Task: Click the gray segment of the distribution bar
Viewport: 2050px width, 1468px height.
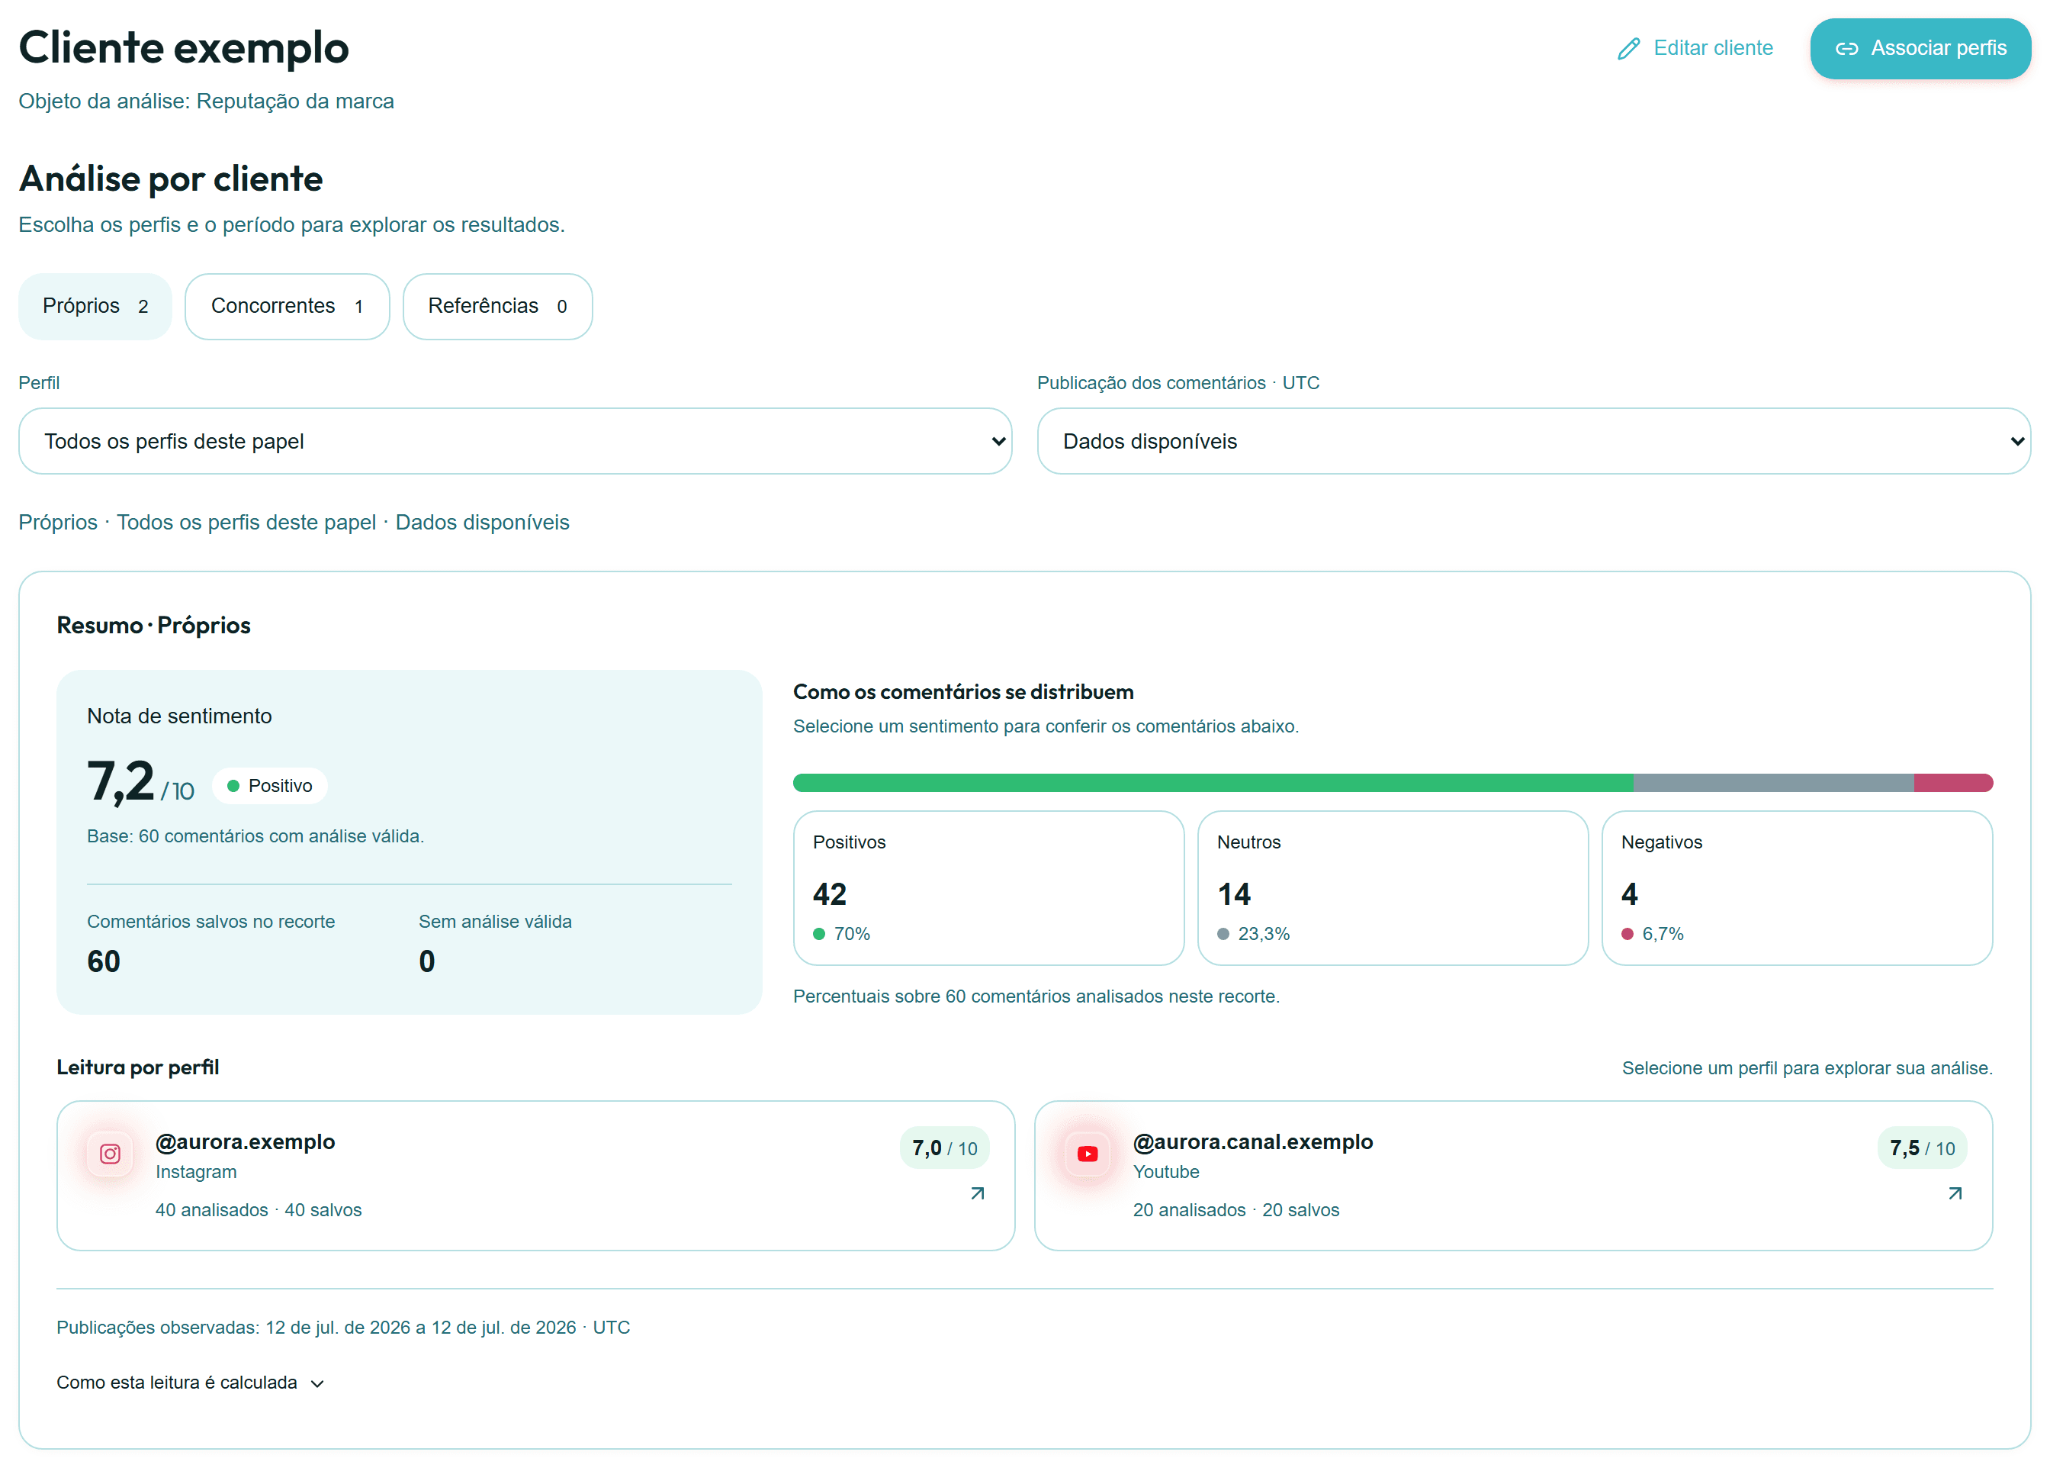Action: (1773, 783)
